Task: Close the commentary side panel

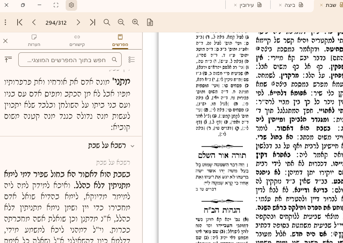Action: point(5,41)
